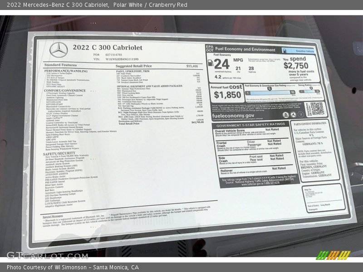This screenshot has height=272, width=363.
Task: Click the Mercedes-Benz star logo
Action: click(x=59, y=50)
